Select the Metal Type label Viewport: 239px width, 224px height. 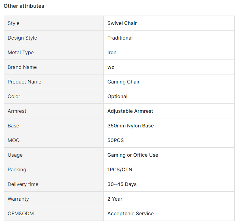coord(21,52)
